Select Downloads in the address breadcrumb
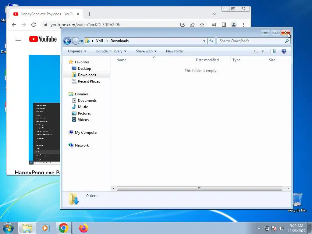This screenshot has height=234, width=312. (x=119, y=41)
